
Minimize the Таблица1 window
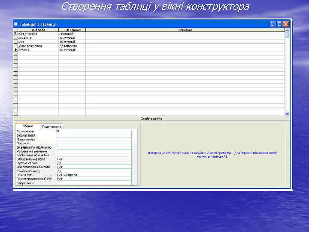click(273, 24)
